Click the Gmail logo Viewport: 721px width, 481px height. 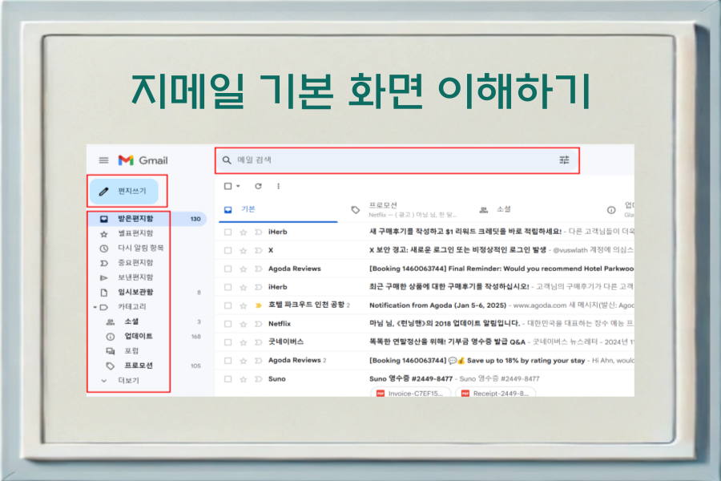(x=143, y=160)
